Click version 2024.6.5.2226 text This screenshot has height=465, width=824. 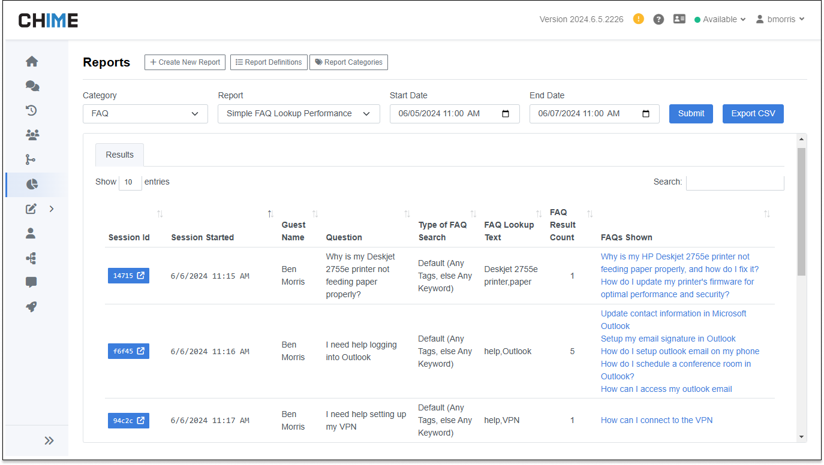tap(581, 19)
